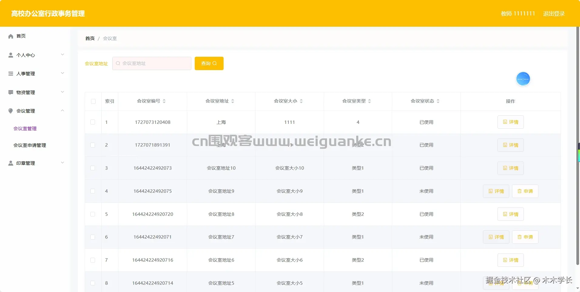This screenshot has height=292, width=580.
Task: Click the bulb icon beside 会议管理
Action: [x=11, y=111]
